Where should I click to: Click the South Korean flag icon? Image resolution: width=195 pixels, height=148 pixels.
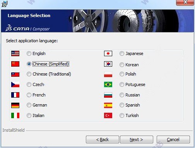coord(108,64)
